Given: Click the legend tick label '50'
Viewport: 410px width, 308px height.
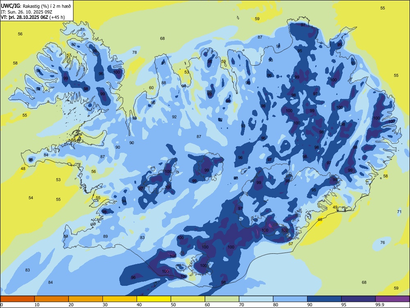Looking at the screenshot, I should tap(173, 305).
